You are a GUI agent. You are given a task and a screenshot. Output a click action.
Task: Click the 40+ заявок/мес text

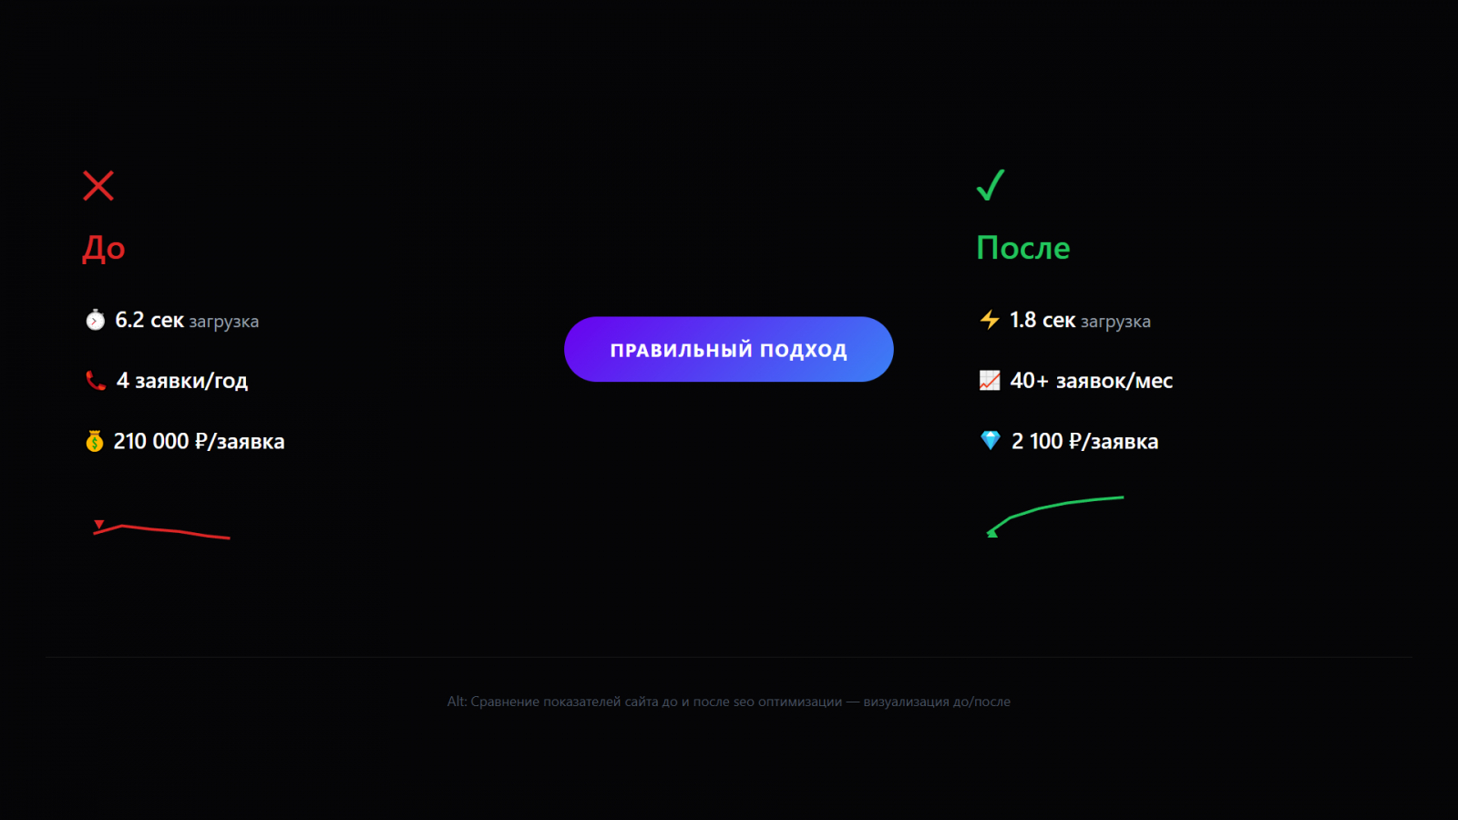(x=1091, y=381)
